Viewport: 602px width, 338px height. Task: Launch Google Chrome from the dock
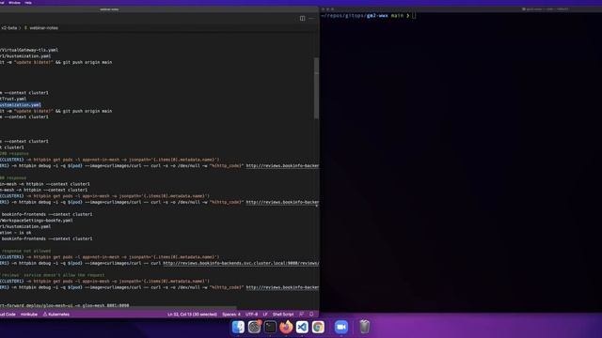pyautogui.click(x=318, y=327)
